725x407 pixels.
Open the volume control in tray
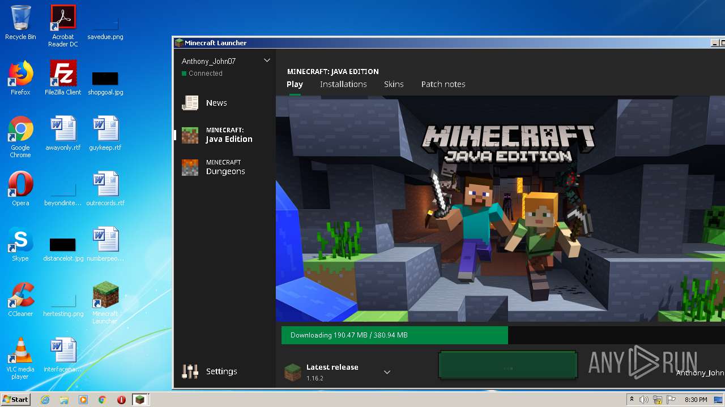pyautogui.click(x=644, y=400)
